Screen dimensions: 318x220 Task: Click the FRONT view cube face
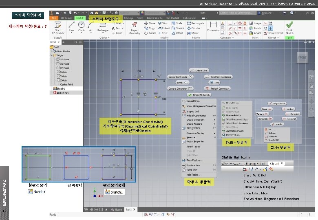302,57
